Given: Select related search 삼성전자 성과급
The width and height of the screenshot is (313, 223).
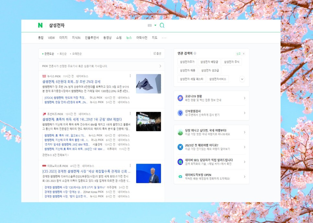Looking at the screenshot, I should tap(210, 70).
